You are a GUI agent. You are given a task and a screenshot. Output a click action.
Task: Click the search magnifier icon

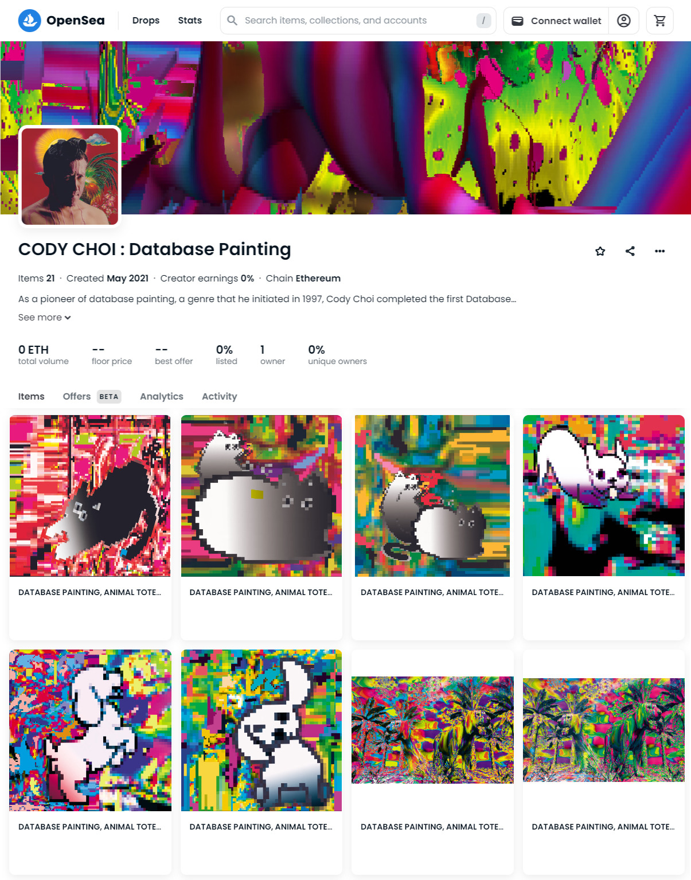pyautogui.click(x=232, y=21)
